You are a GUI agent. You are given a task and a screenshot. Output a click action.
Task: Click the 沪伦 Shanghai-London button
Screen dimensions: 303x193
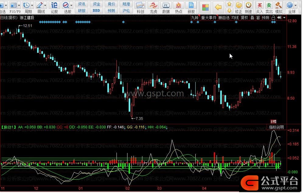126,10
